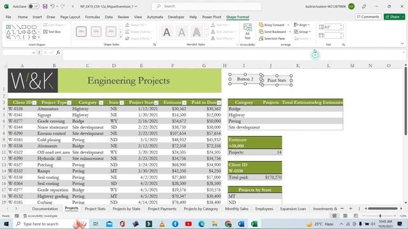408x229 pixels.
Task: Click the Button 2 form control
Action: (245, 79)
